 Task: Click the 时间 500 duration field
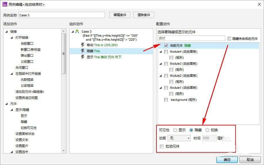click(209, 138)
